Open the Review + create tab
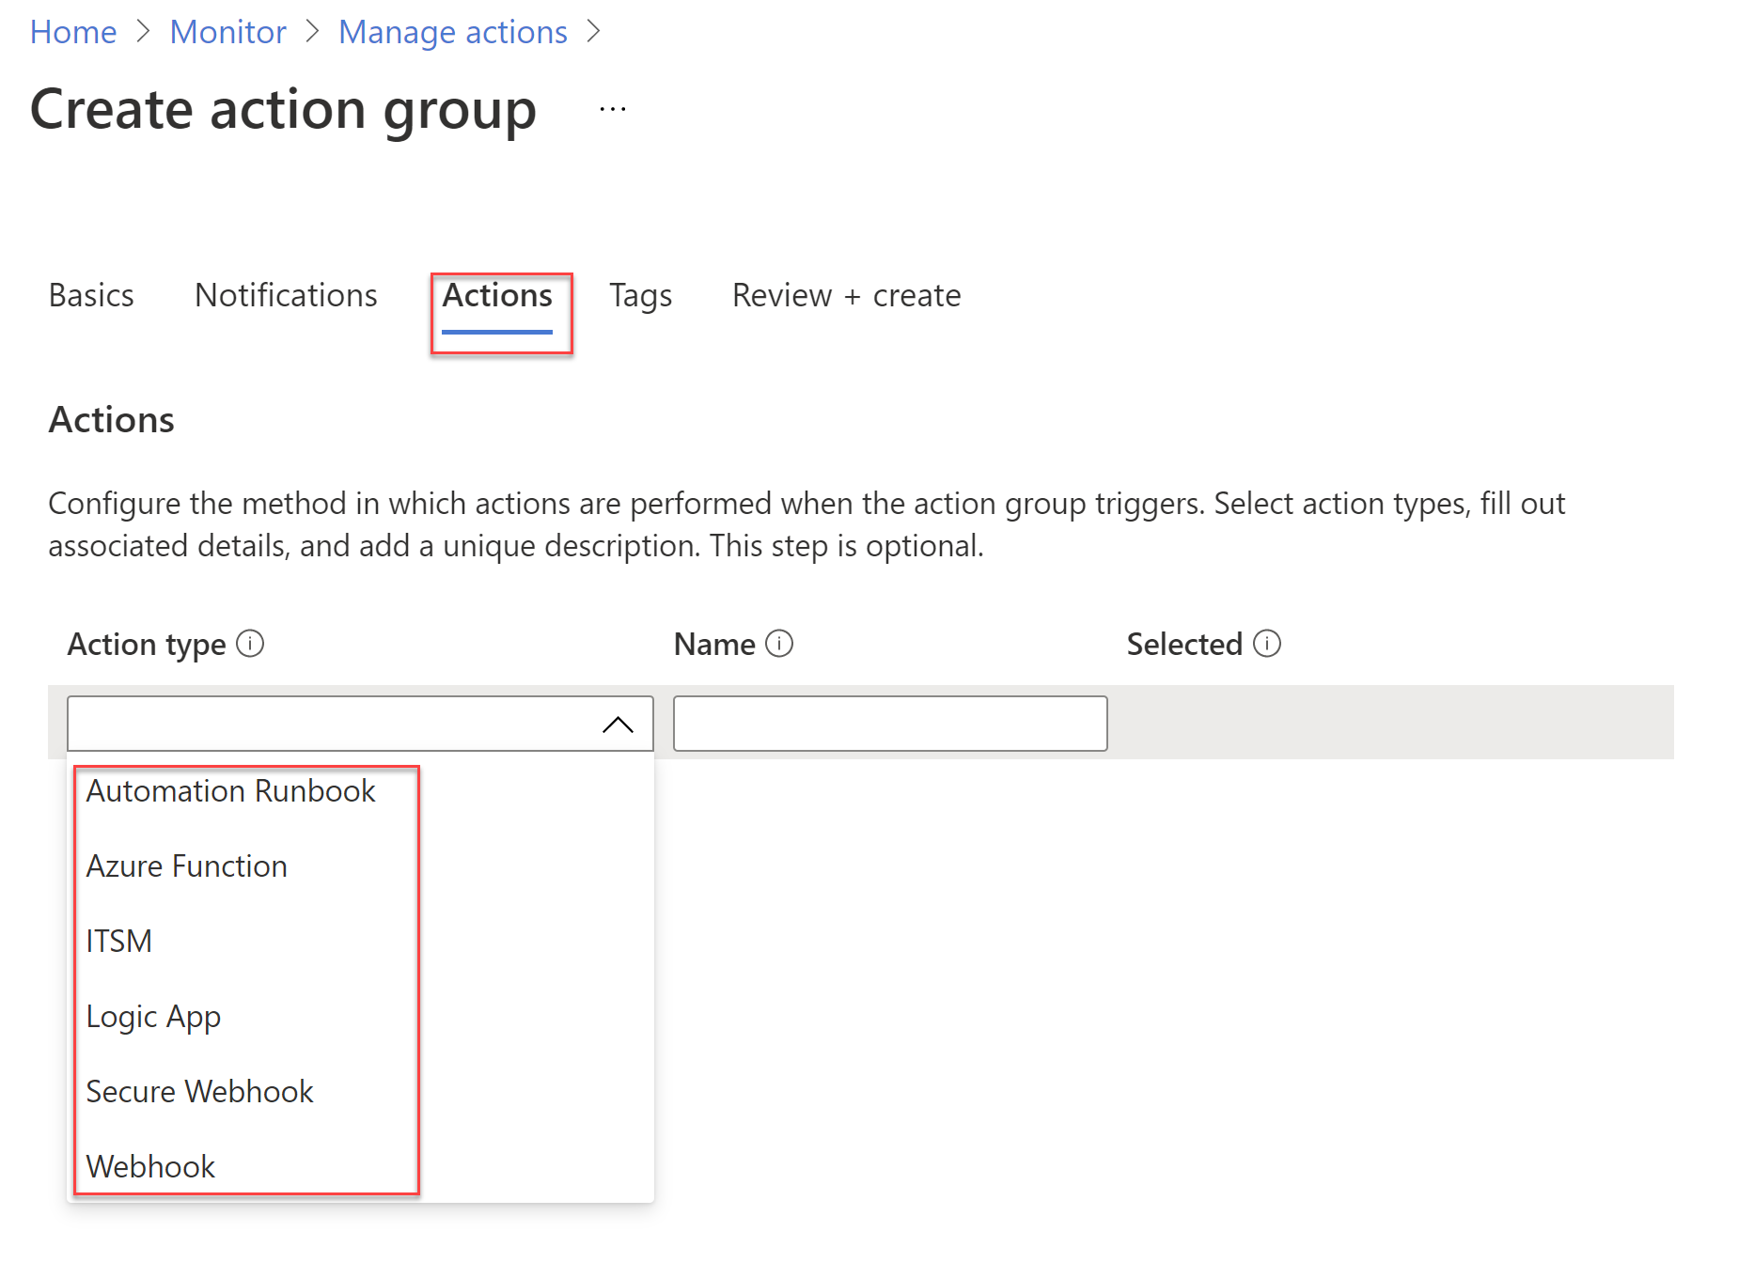 tap(846, 295)
